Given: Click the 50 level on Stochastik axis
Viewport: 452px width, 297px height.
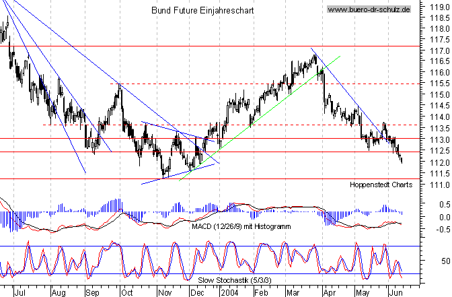Looking at the screenshot, I should tap(443, 260).
